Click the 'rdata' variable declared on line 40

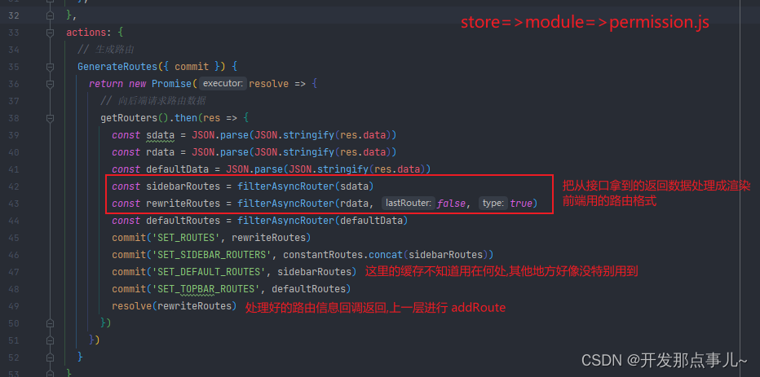pyautogui.click(x=160, y=152)
